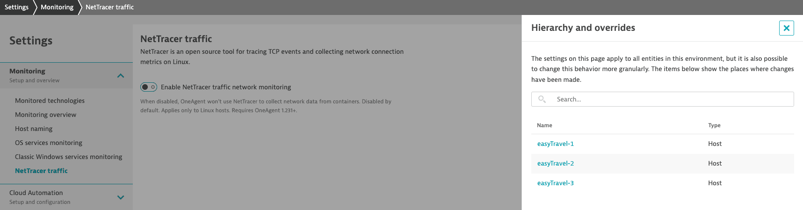Click the Name column header
The width and height of the screenshot is (803, 210).
544,125
